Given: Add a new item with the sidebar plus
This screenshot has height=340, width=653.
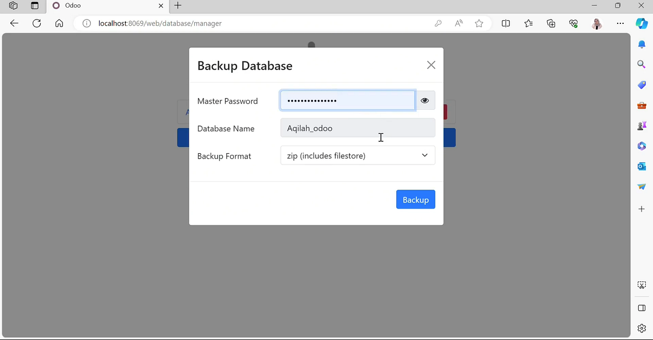Looking at the screenshot, I should (641, 209).
